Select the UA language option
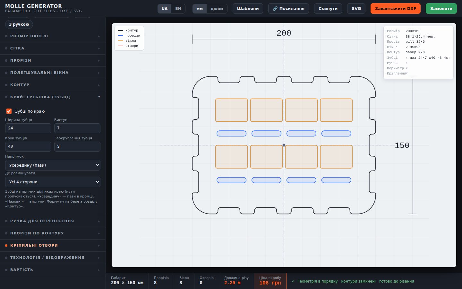The image size is (462, 289). pos(165,9)
